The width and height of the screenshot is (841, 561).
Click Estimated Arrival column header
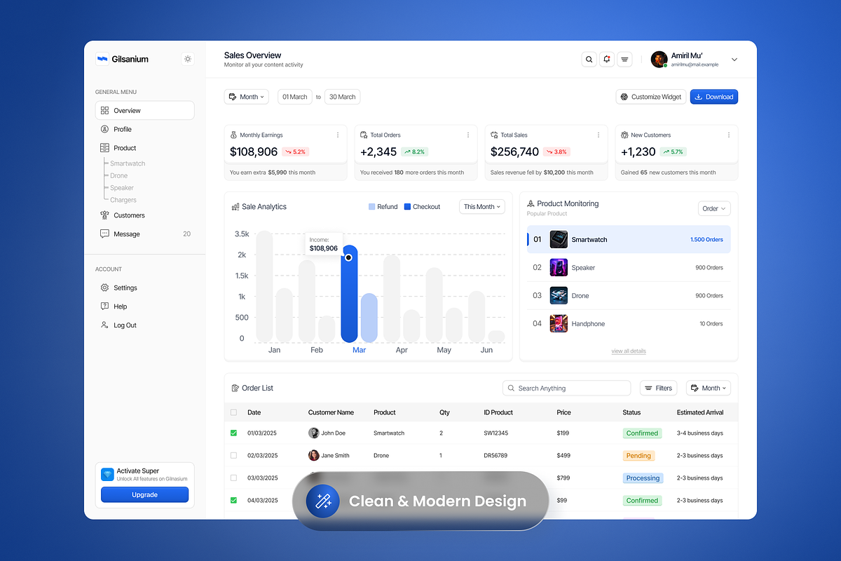tap(700, 412)
